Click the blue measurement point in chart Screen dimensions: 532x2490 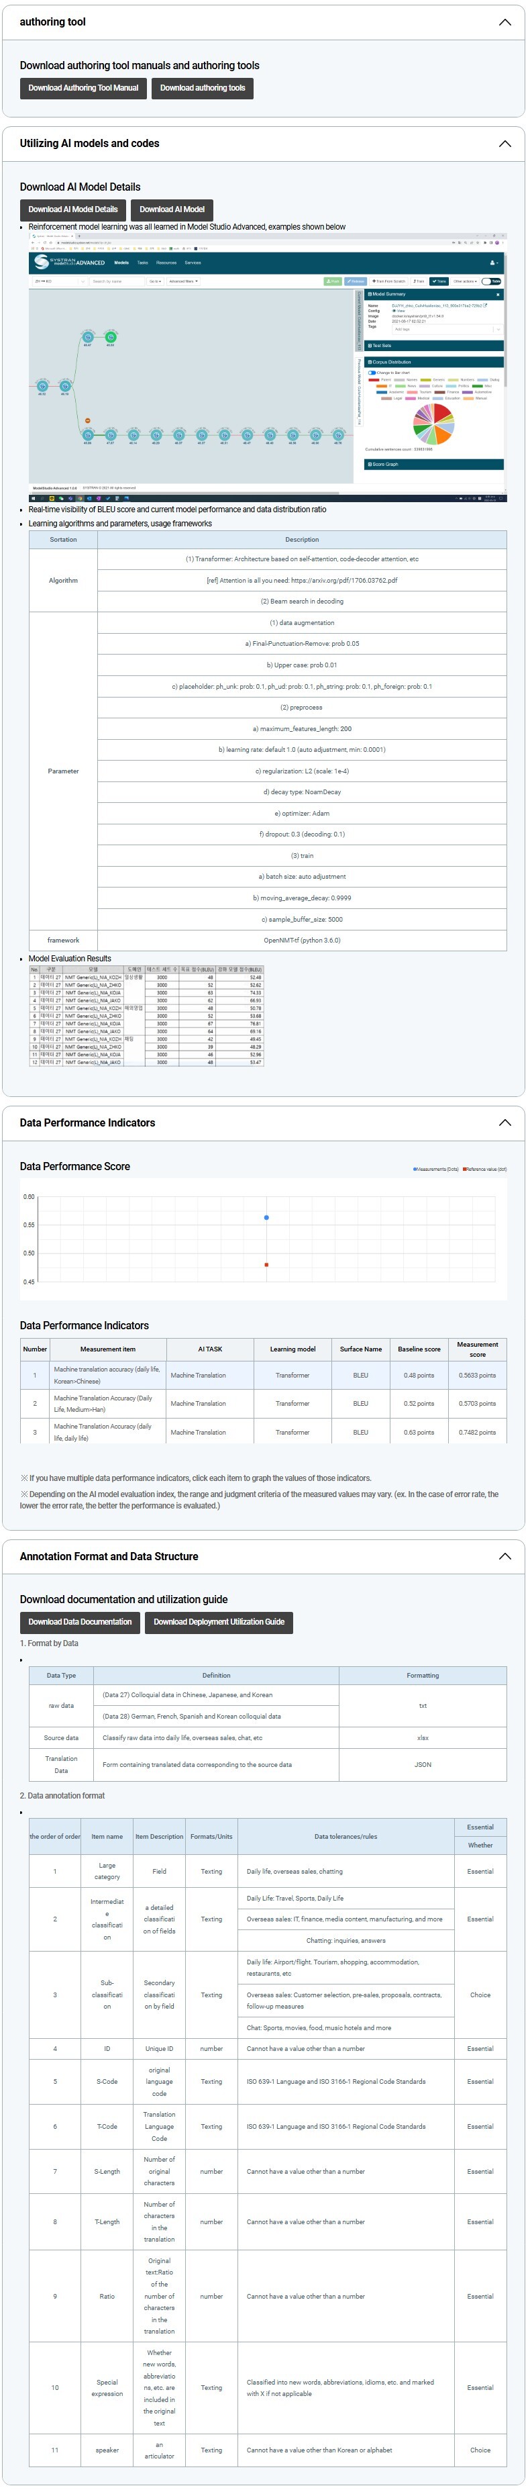click(x=266, y=1218)
